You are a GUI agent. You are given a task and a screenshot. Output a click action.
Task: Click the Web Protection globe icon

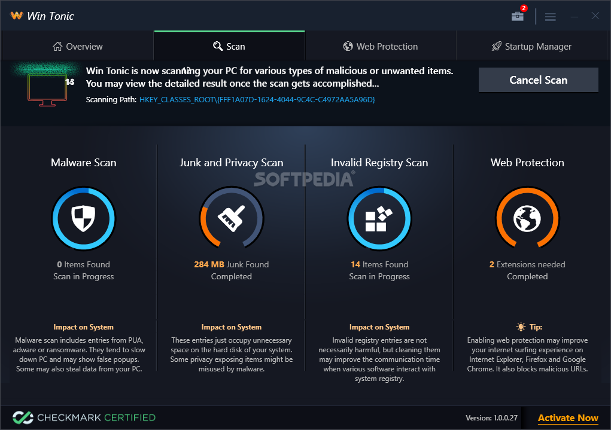click(527, 218)
